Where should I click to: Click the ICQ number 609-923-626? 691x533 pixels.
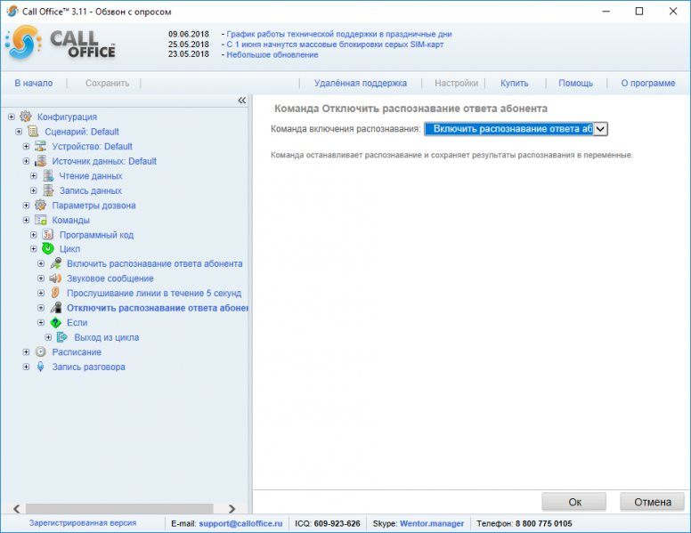tap(337, 523)
